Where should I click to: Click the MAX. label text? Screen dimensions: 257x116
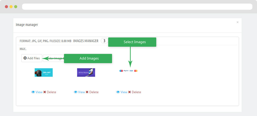(23, 49)
